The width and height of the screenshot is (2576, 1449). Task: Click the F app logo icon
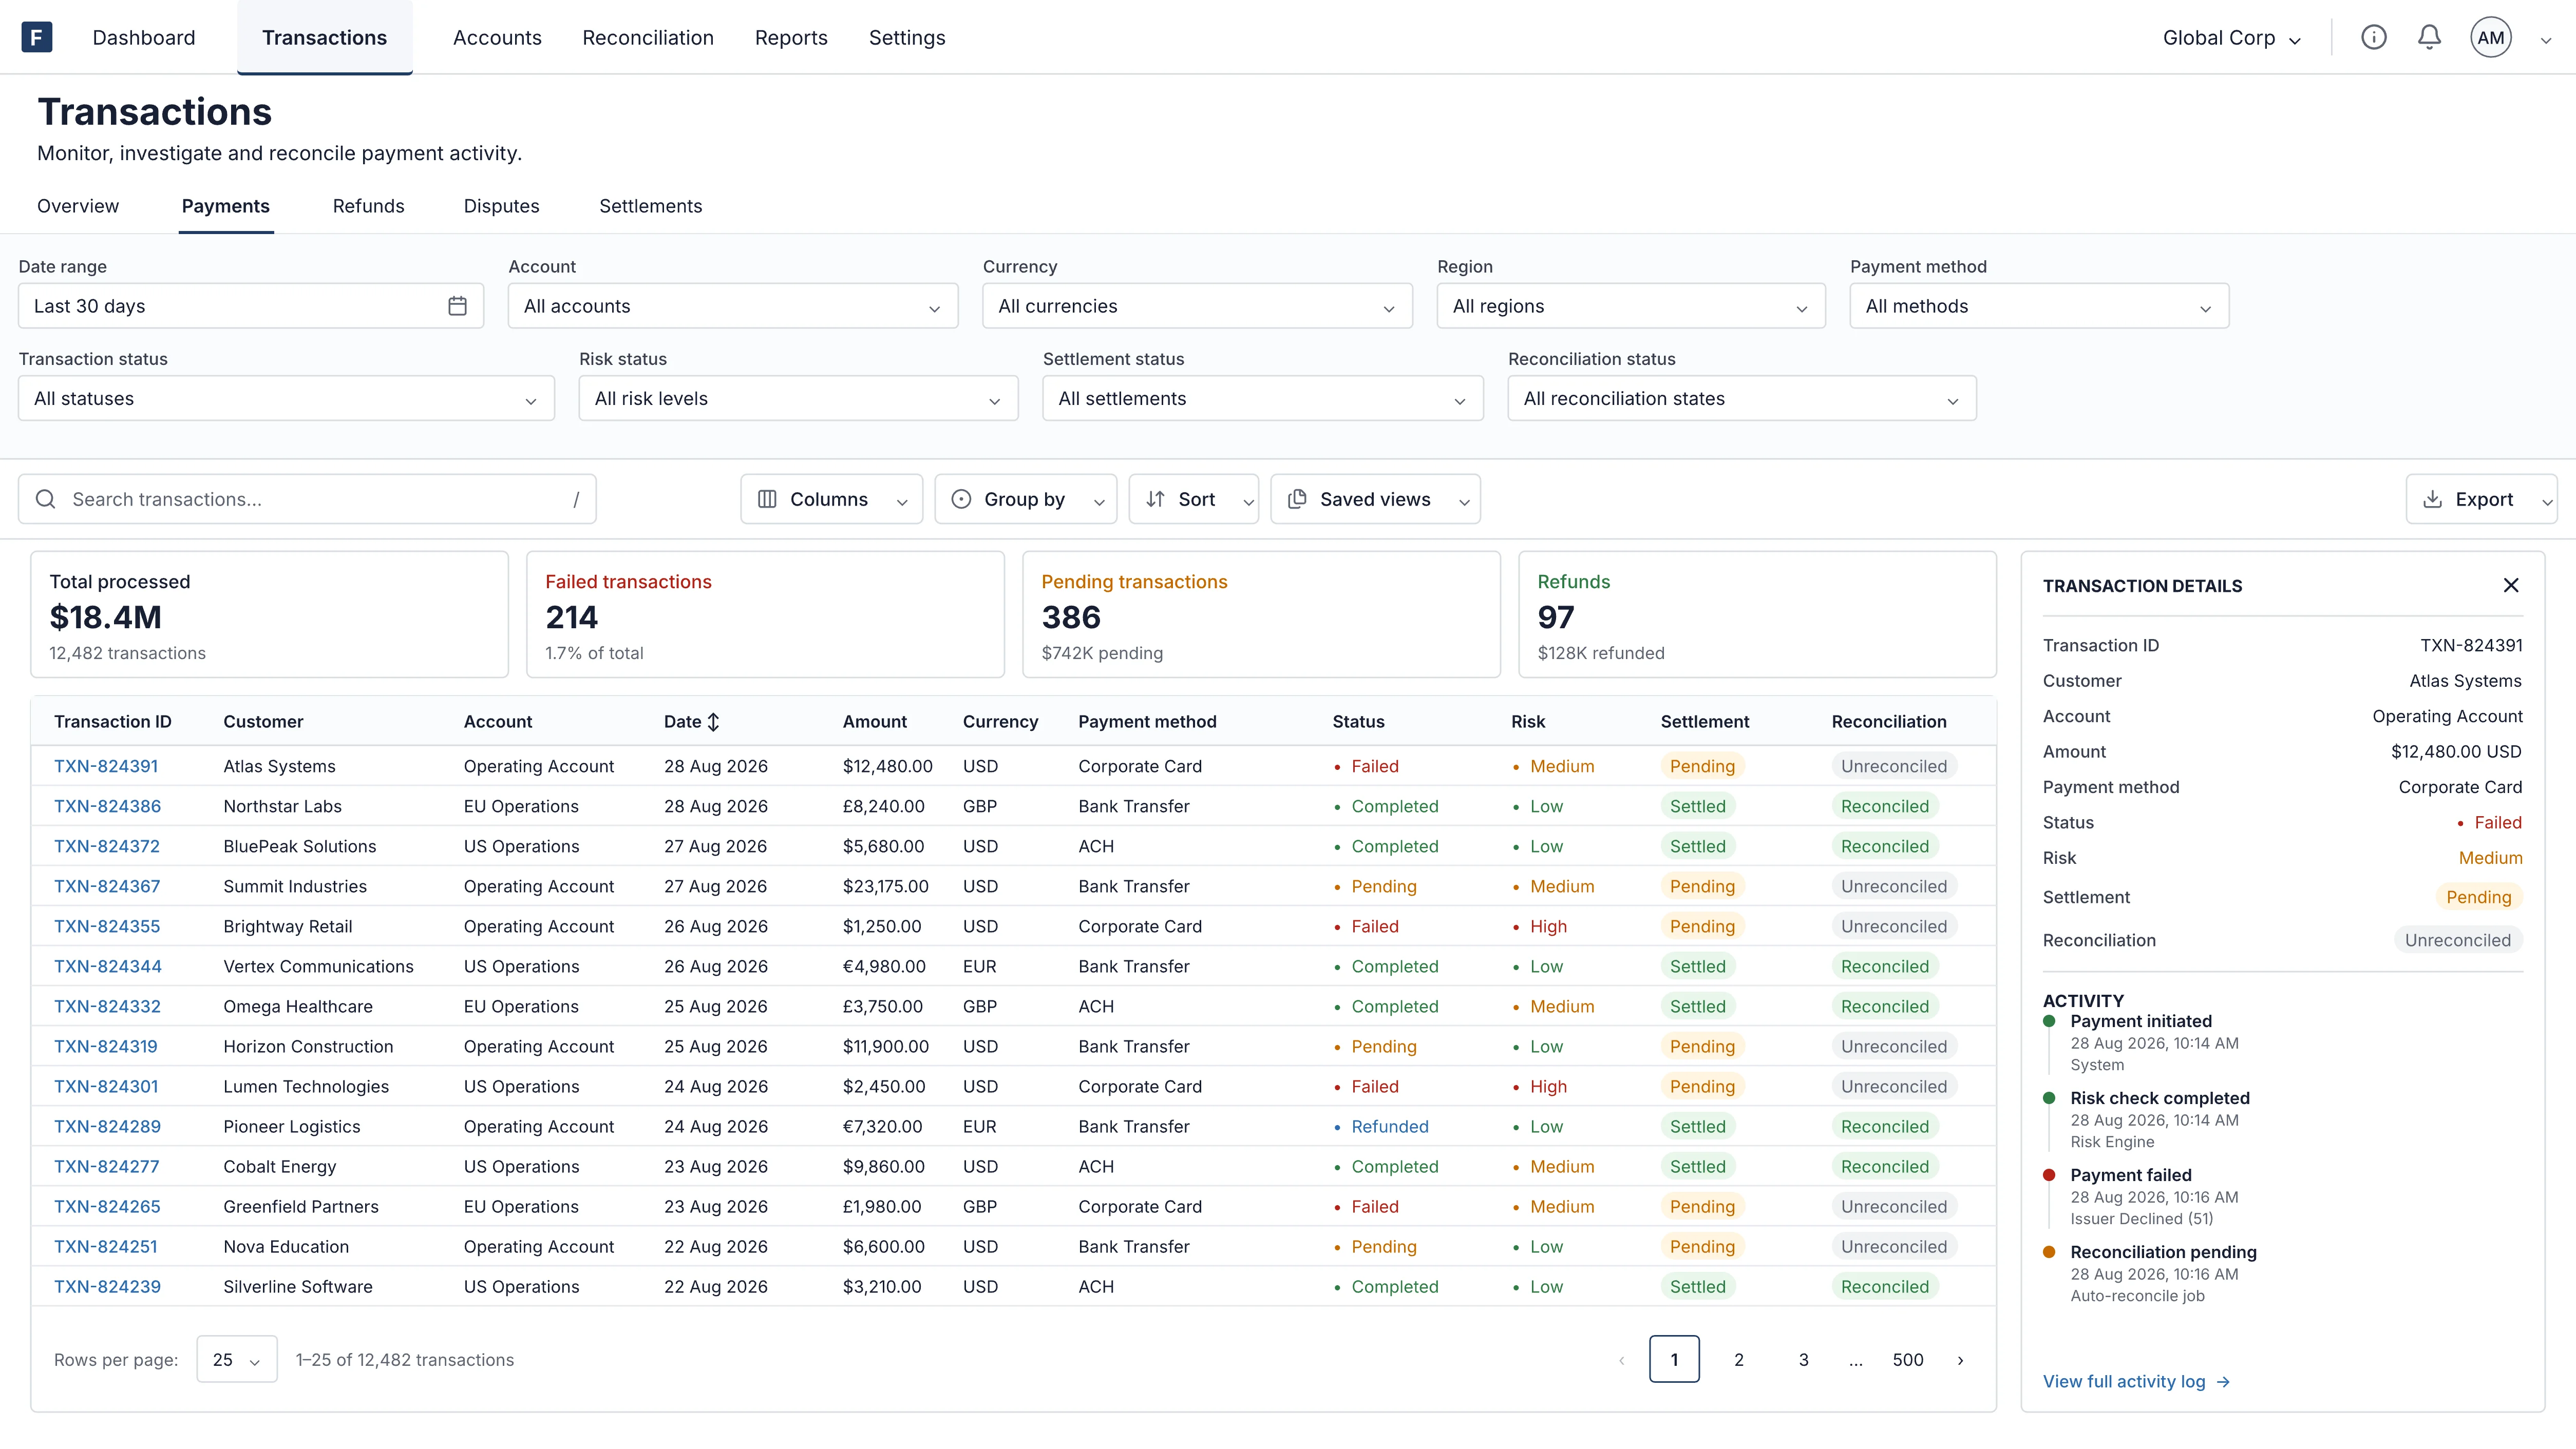click(36, 37)
